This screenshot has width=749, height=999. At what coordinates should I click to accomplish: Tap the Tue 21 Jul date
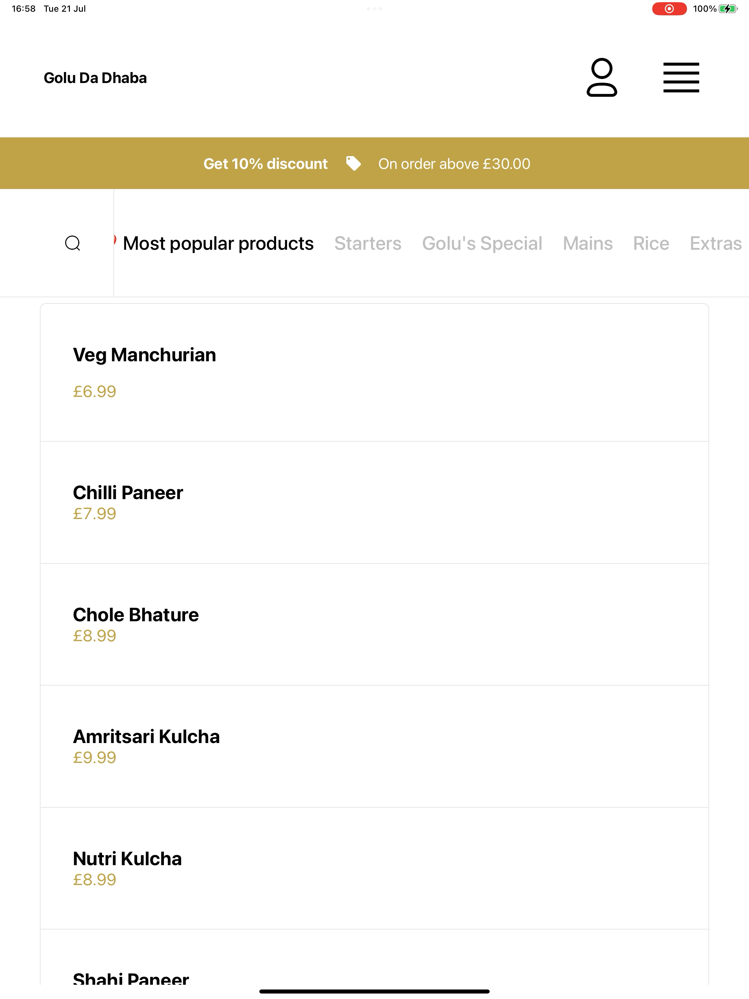[x=65, y=8]
